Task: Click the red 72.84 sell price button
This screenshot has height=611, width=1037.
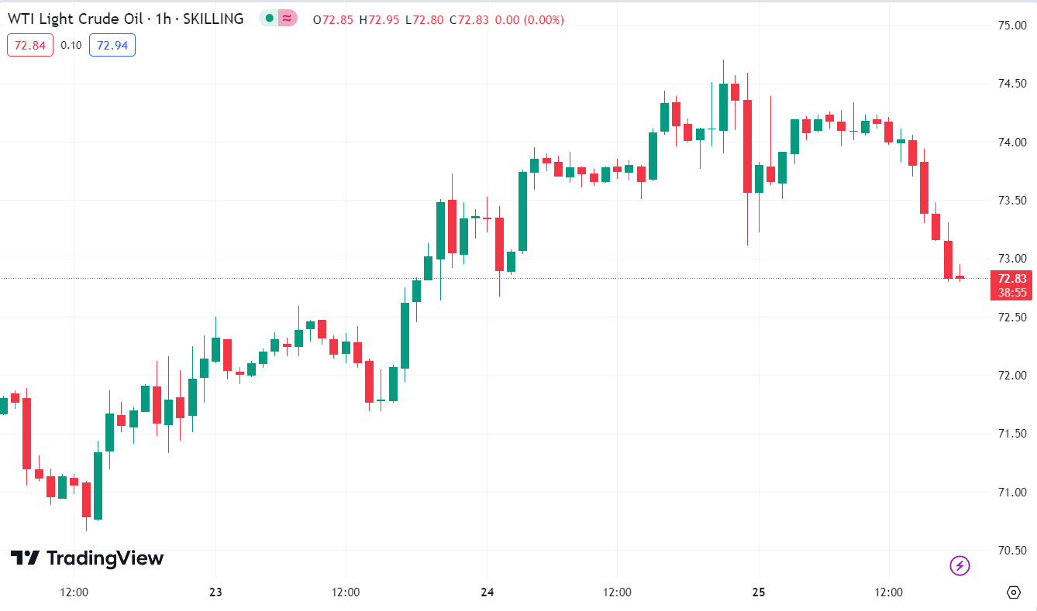Action: pos(30,45)
